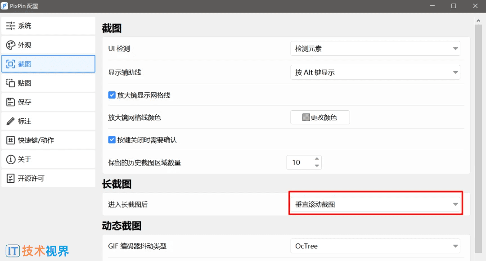Click the checklist icon next to 开源许可
The image size is (486, 261).
pos(10,178)
